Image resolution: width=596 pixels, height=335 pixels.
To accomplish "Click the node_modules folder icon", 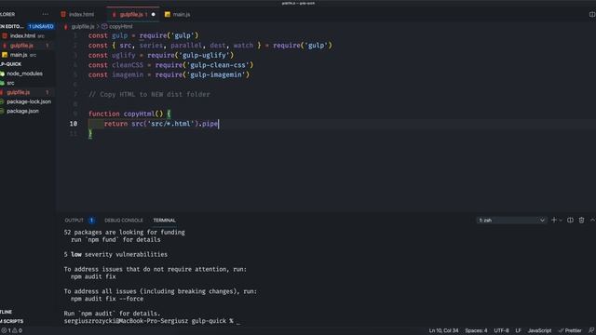I will (2, 74).
